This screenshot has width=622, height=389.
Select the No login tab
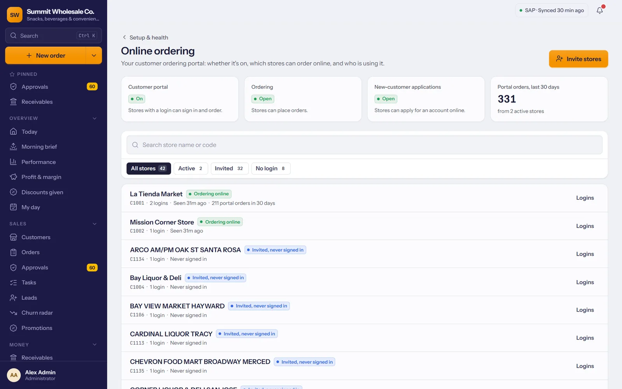[271, 168]
